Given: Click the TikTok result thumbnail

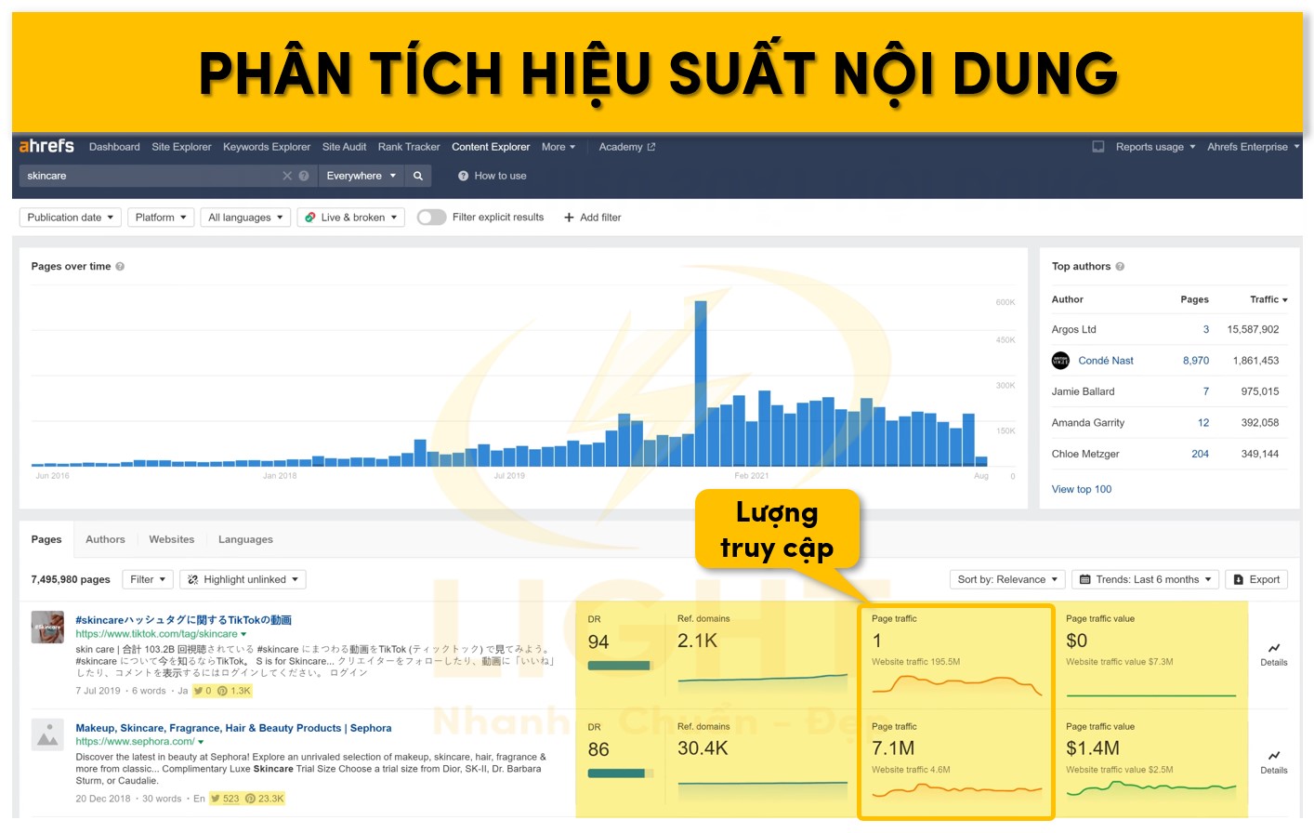Looking at the screenshot, I should pyautogui.click(x=47, y=627).
